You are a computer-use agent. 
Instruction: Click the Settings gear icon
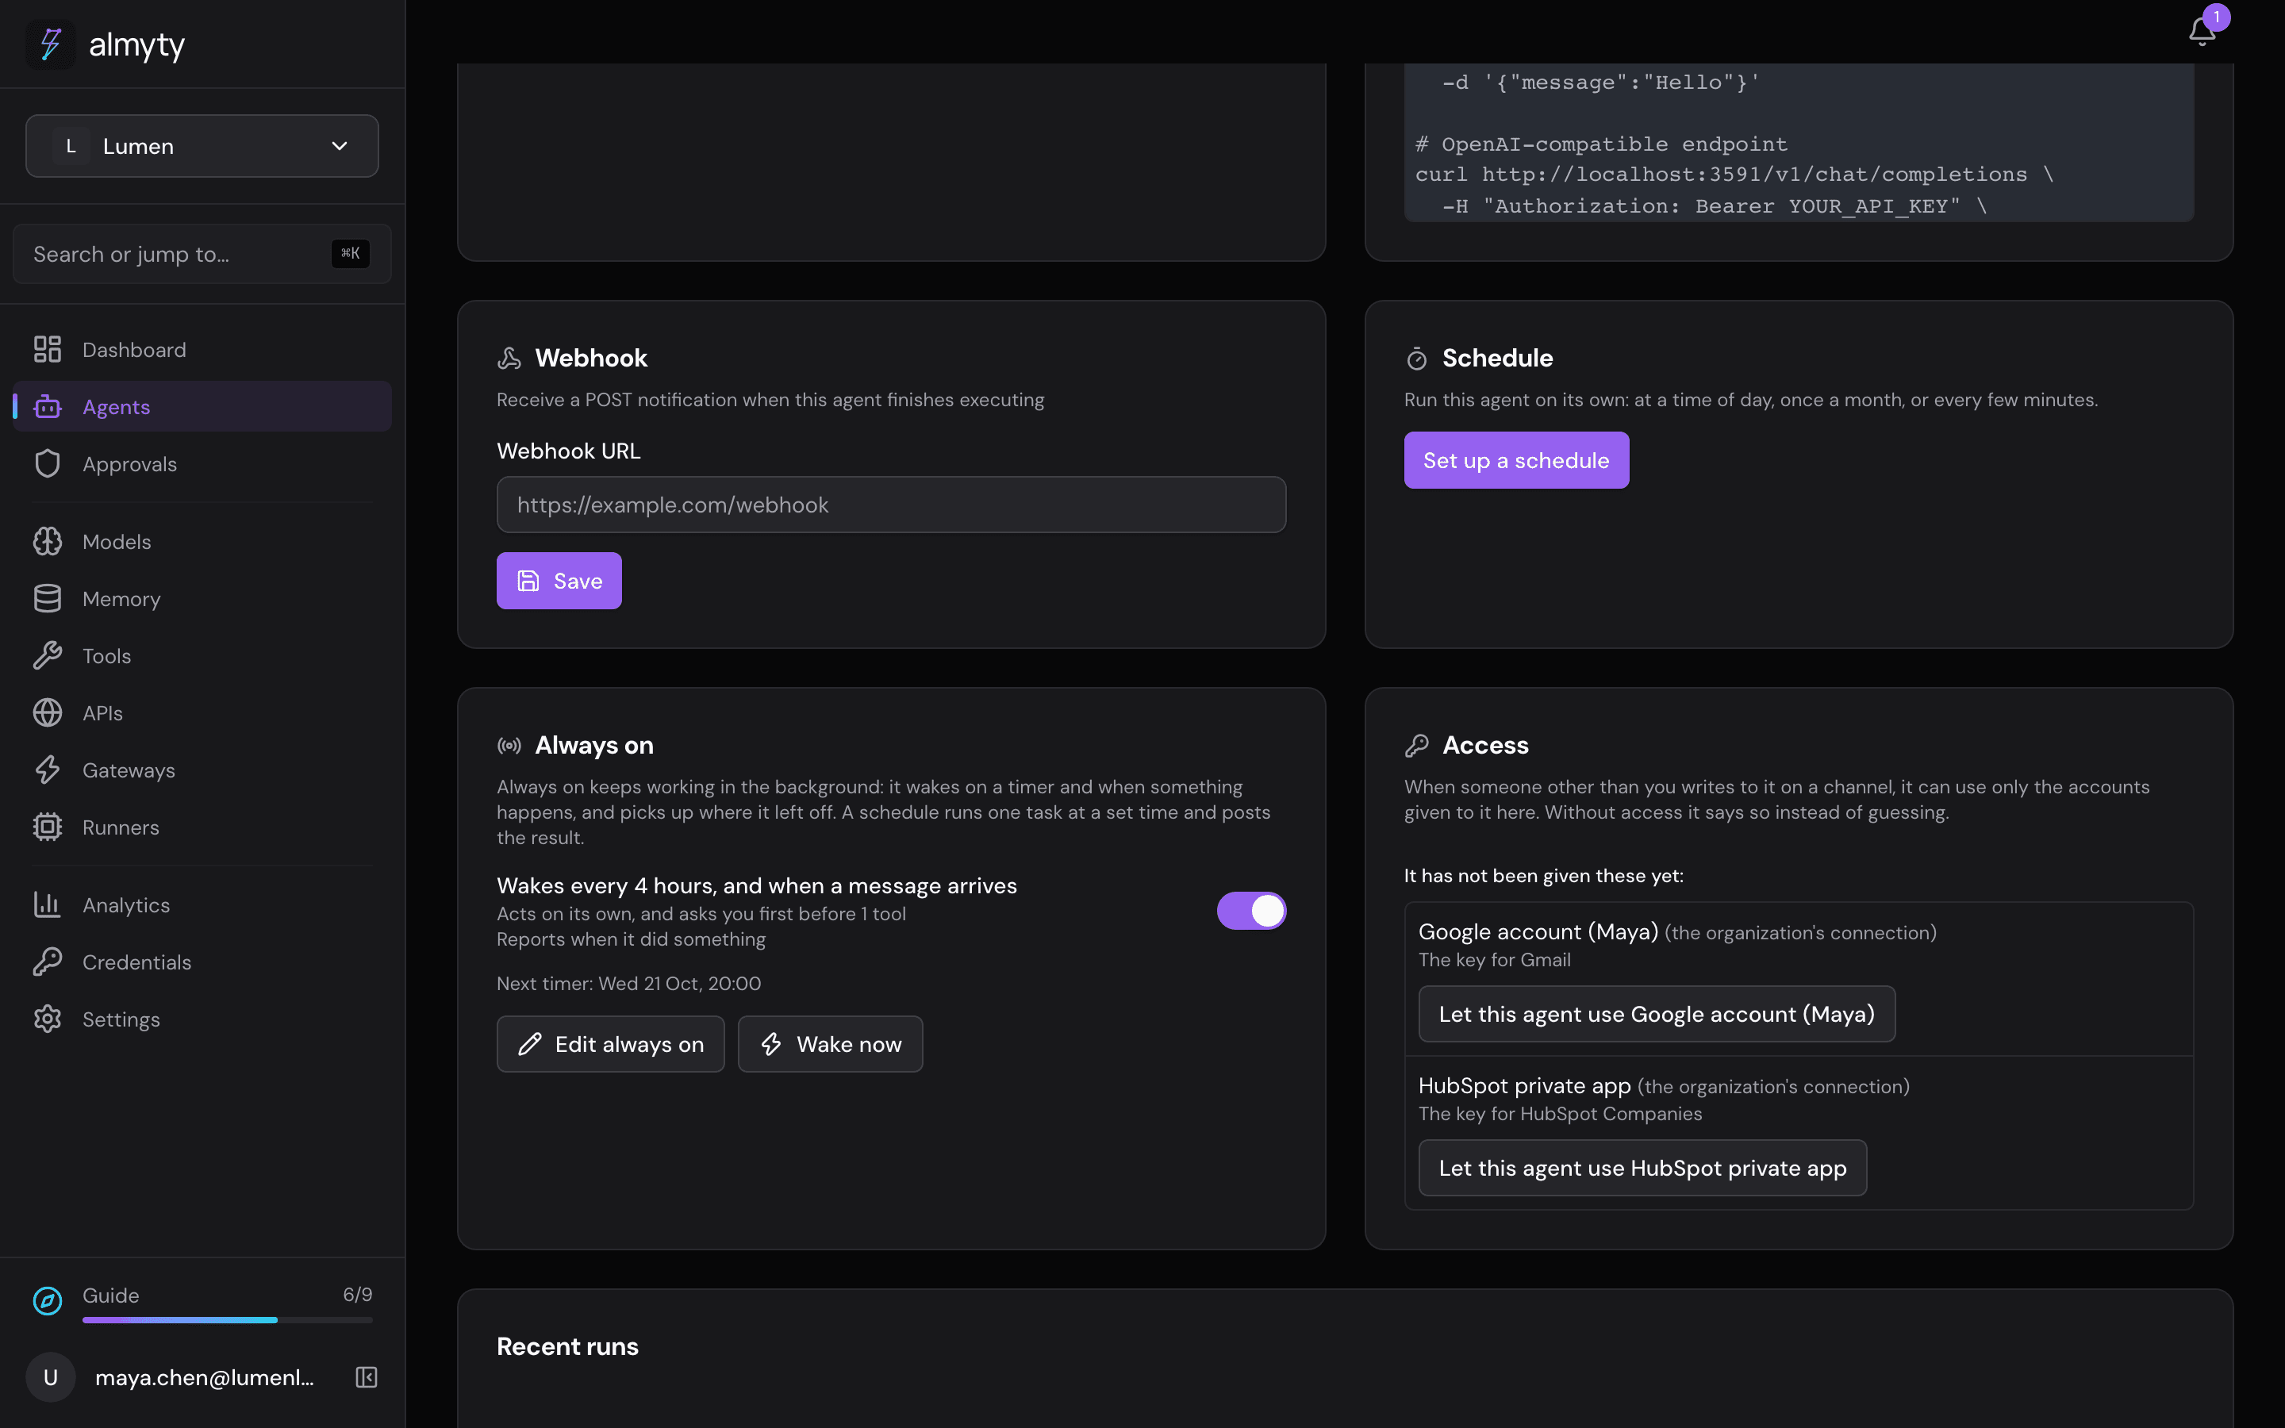pyautogui.click(x=48, y=1018)
